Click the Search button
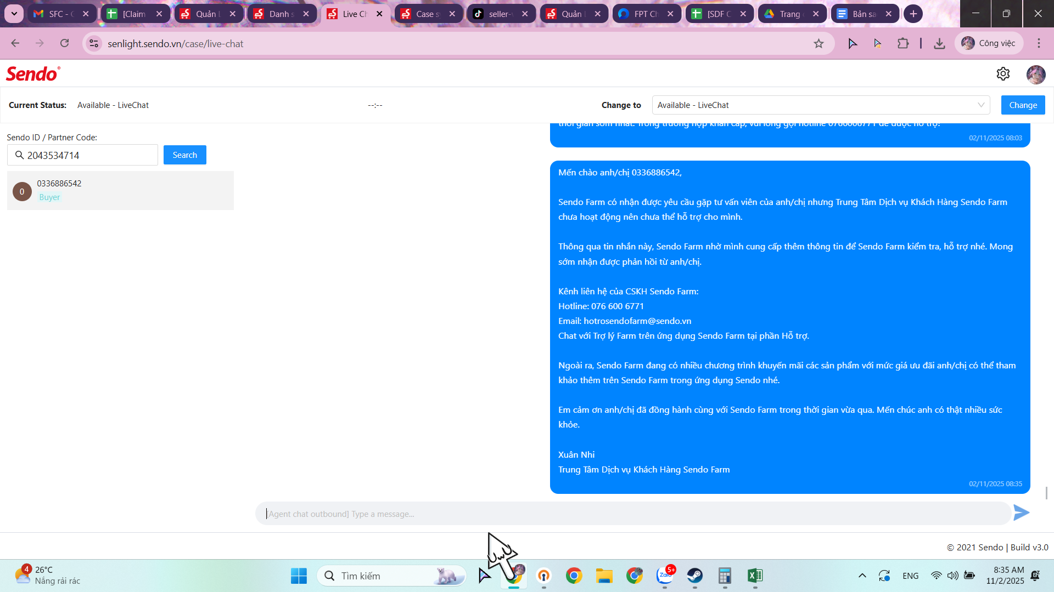 [x=184, y=155]
